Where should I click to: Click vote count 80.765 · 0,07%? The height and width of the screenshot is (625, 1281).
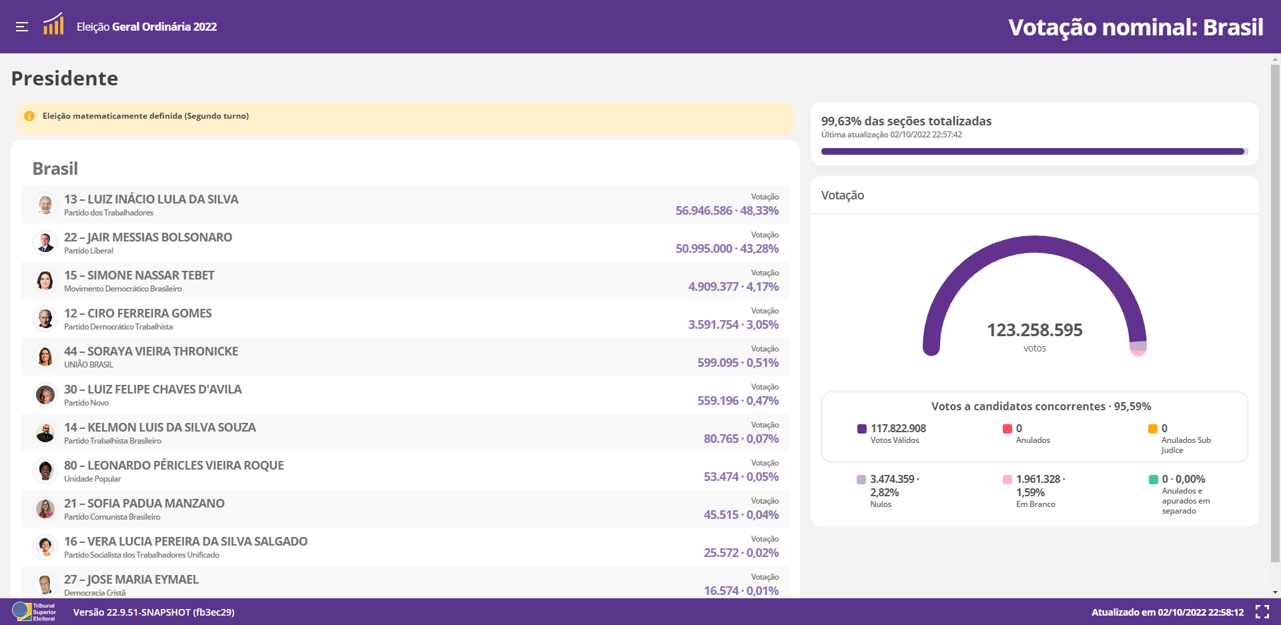(x=741, y=439)
